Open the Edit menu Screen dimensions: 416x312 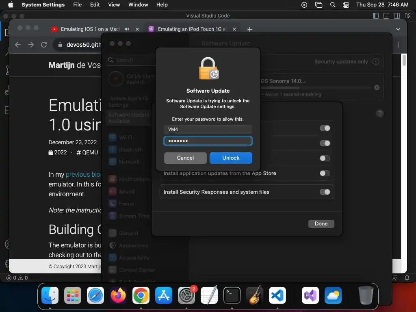point(95,5)
